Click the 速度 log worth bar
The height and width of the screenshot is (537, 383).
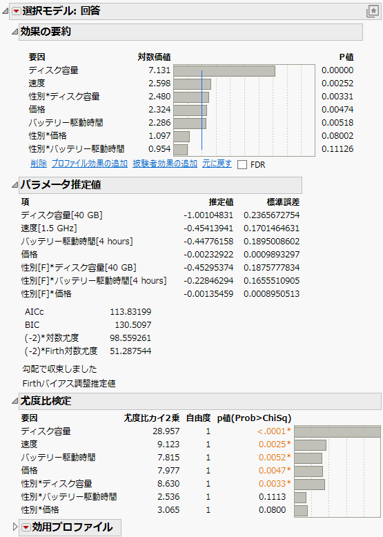pos(192,84)
